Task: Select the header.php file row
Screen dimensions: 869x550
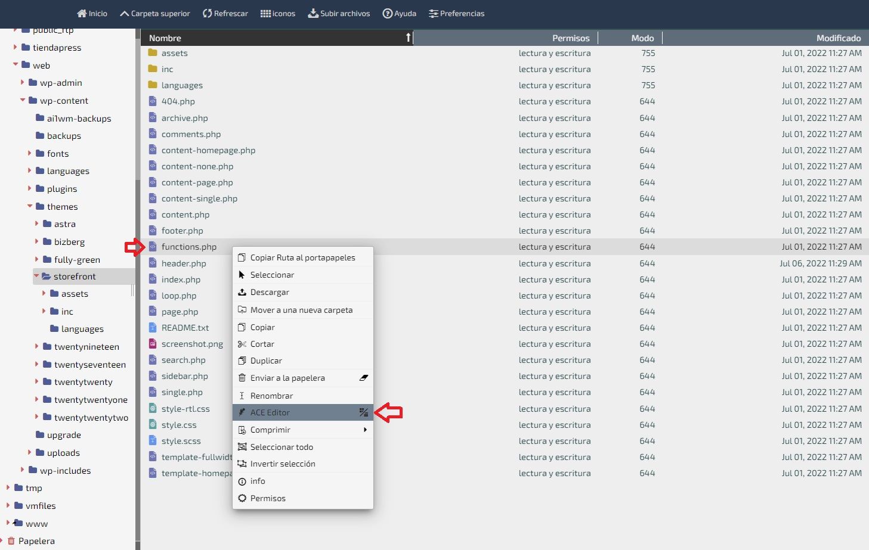Action: click(x=505, y=263)
